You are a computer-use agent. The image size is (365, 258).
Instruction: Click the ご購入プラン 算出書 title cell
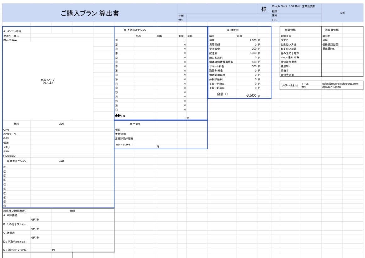(x=90, y=14)
